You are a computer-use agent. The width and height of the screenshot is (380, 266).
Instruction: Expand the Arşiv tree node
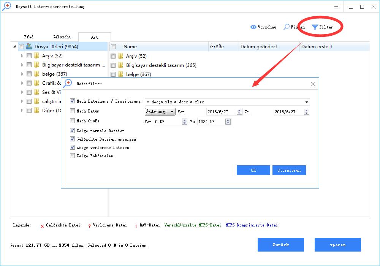(x=22, y=56)
